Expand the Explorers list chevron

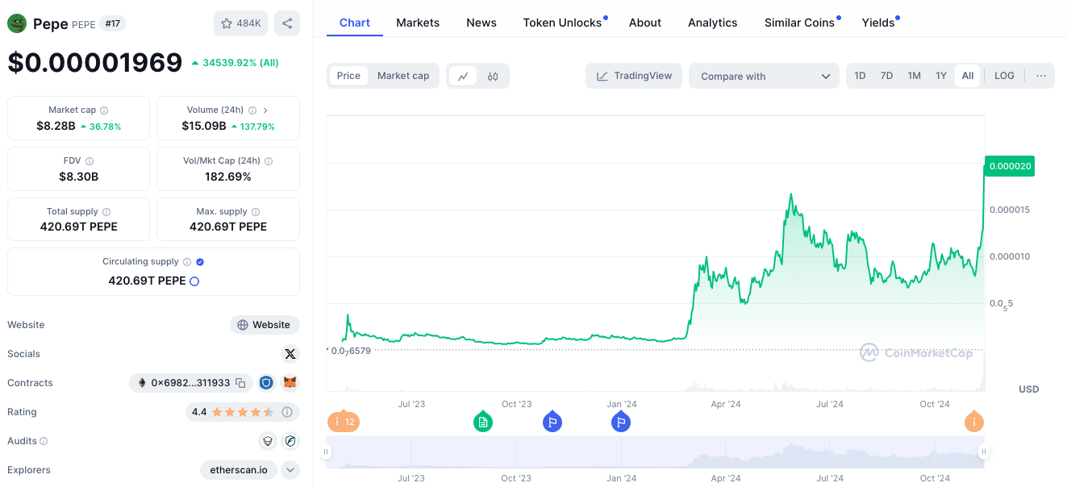tap(290, 470)
